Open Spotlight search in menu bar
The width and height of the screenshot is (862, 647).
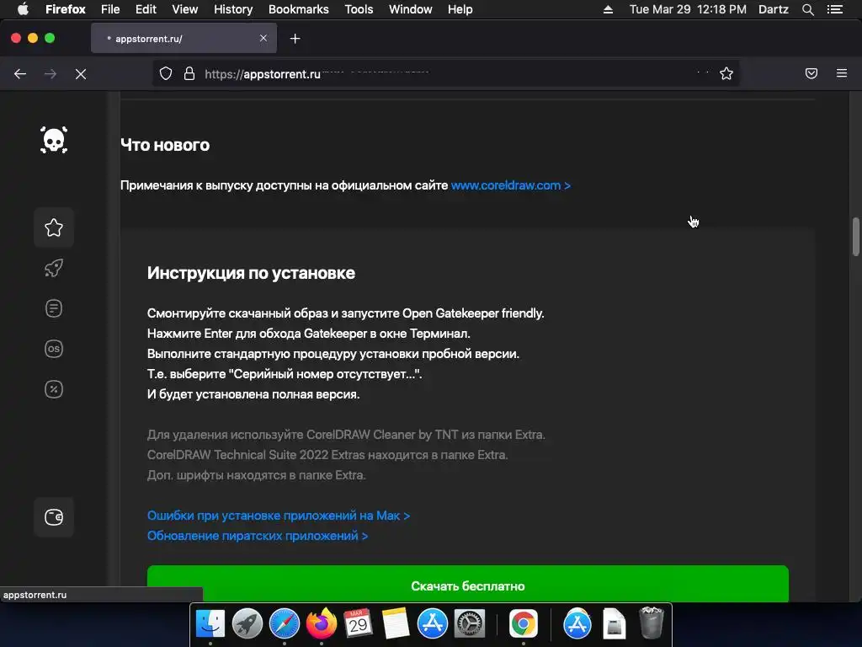pos(808,9)
